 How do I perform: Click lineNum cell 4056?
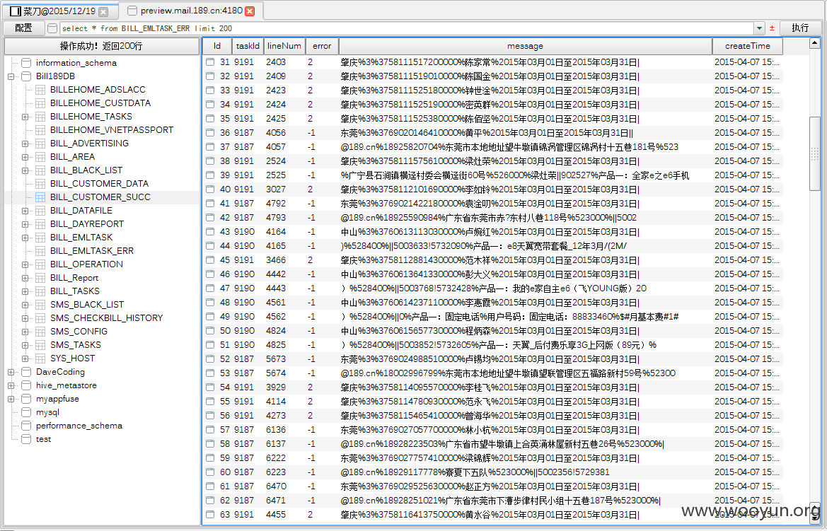[x=276, y=133]
